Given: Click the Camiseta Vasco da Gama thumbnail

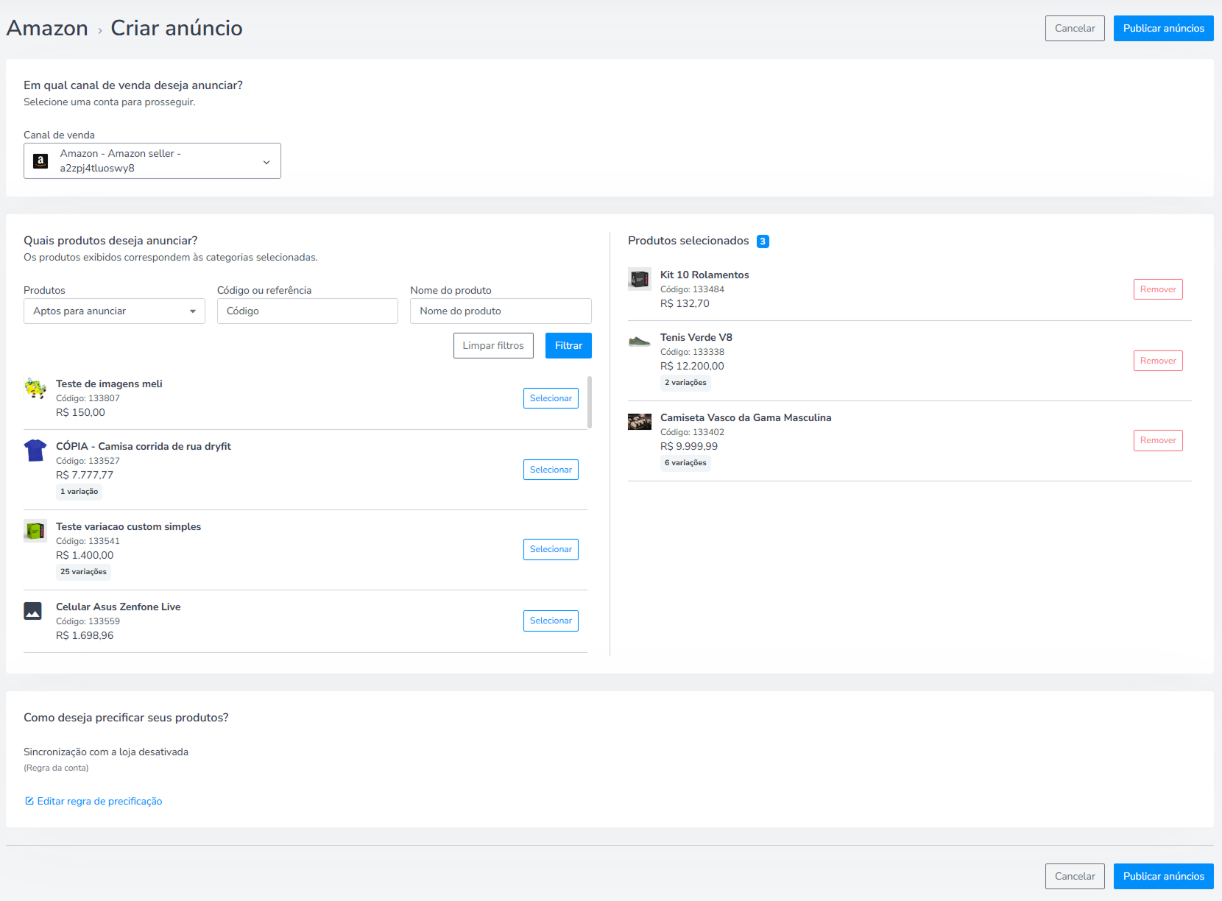Looking at the screenshot, I should 640,422.
